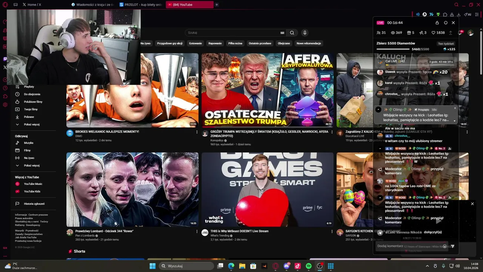Open a new browser tab

[217, 5]
